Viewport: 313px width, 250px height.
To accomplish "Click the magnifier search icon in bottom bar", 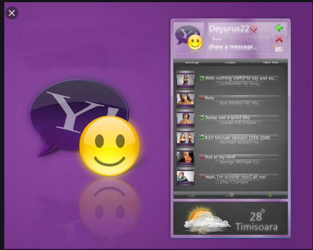I will [x=230, y=195].
